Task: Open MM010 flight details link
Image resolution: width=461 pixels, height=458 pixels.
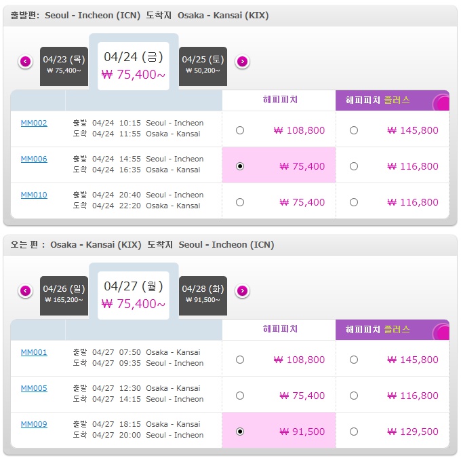Action: (34, 195)
